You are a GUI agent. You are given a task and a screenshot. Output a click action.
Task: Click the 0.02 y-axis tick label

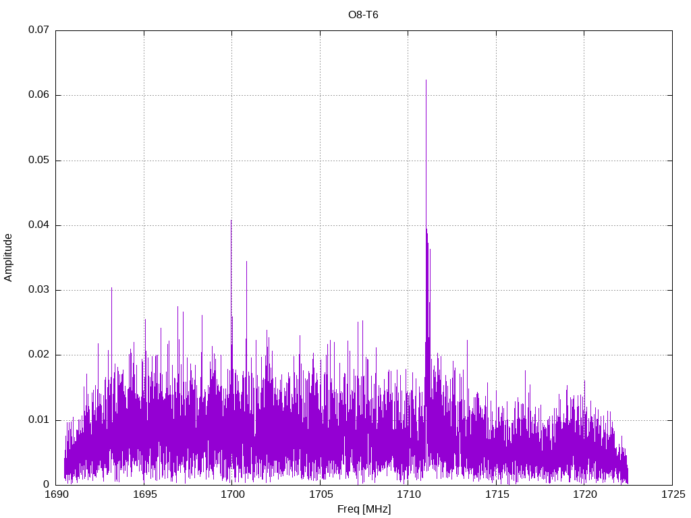[38, 355]
